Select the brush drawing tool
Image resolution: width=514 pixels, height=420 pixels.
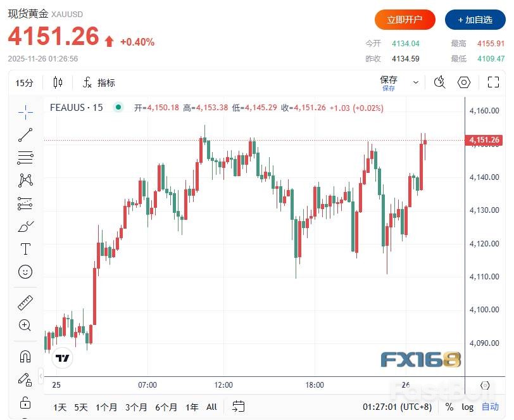pos(25,226)
